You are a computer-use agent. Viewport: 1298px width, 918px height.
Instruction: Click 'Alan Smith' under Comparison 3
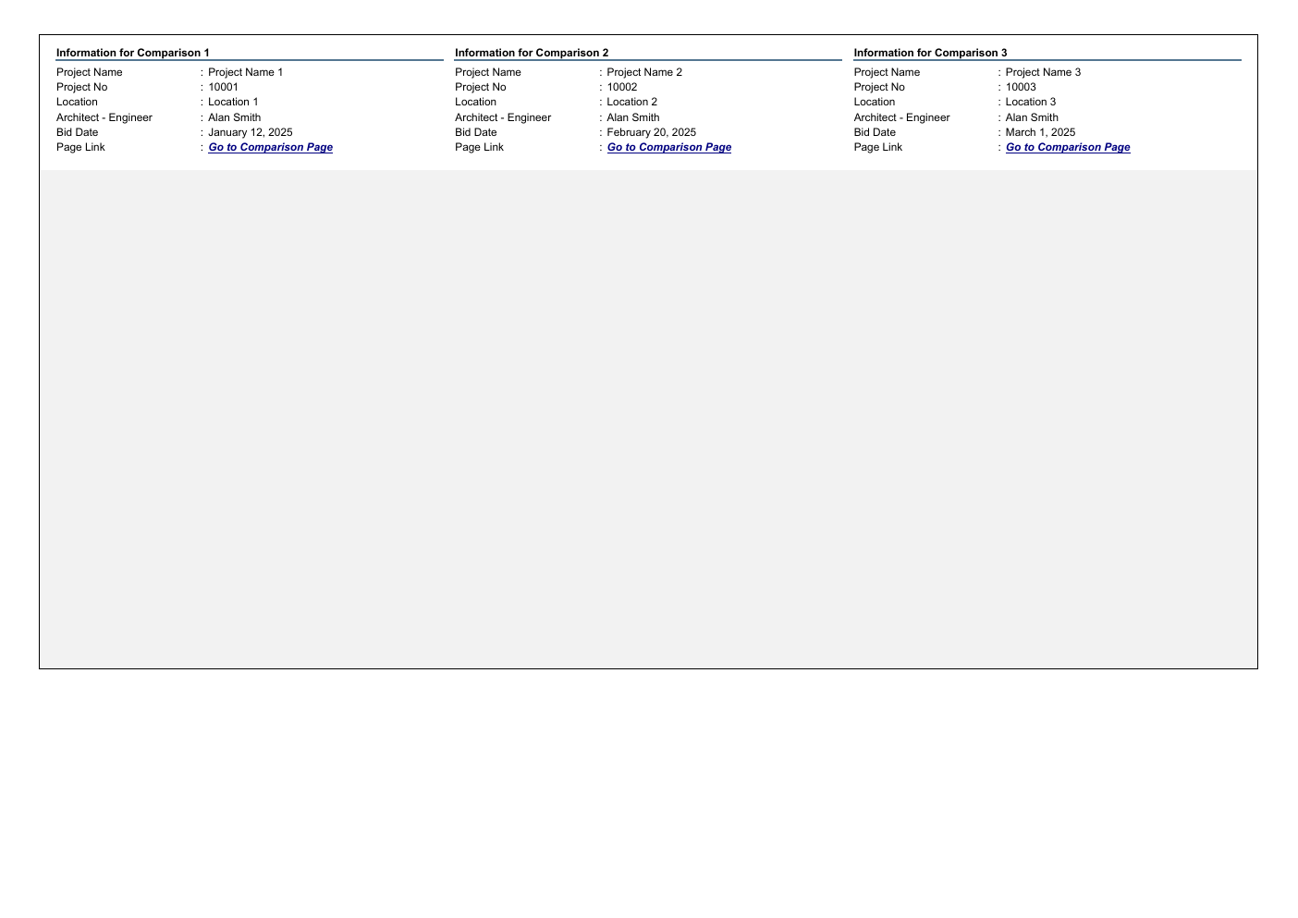[x=1032, y=118]
